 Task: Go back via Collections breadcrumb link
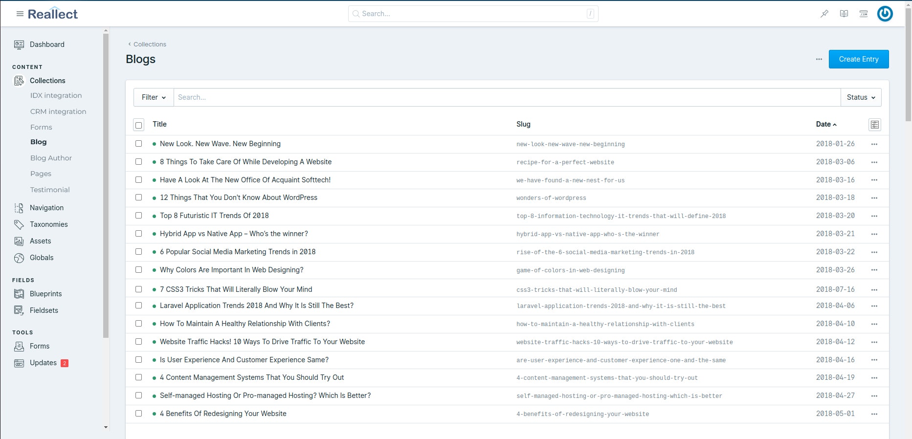150,44
